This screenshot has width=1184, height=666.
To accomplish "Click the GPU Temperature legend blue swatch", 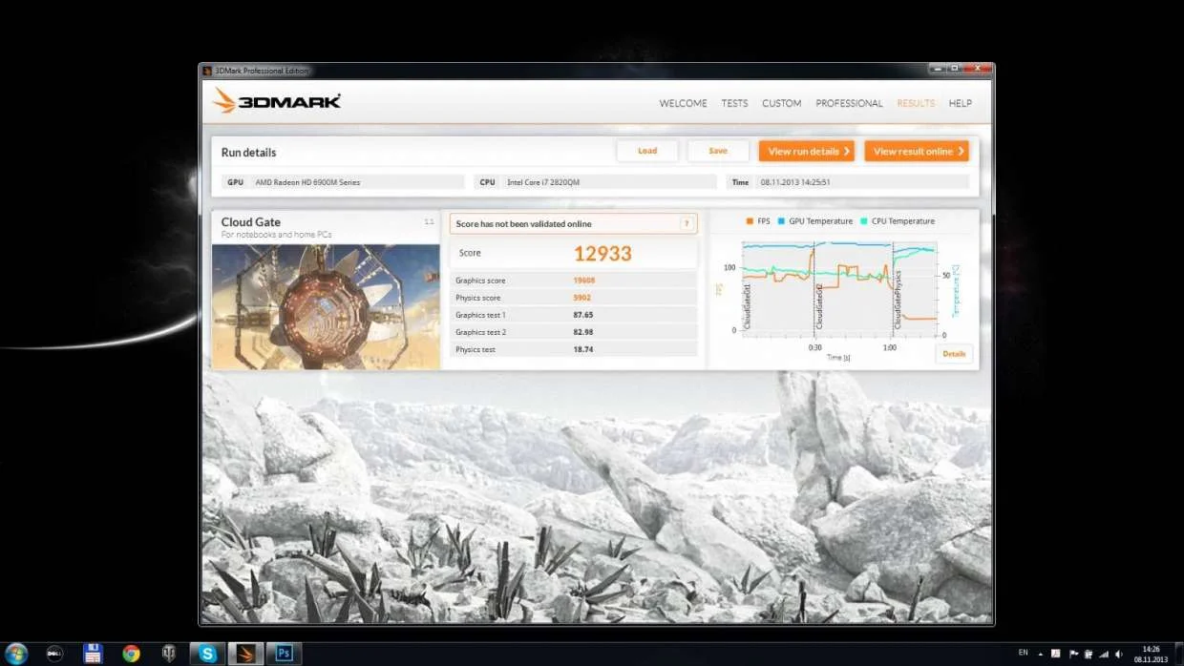I will [780, 221].
